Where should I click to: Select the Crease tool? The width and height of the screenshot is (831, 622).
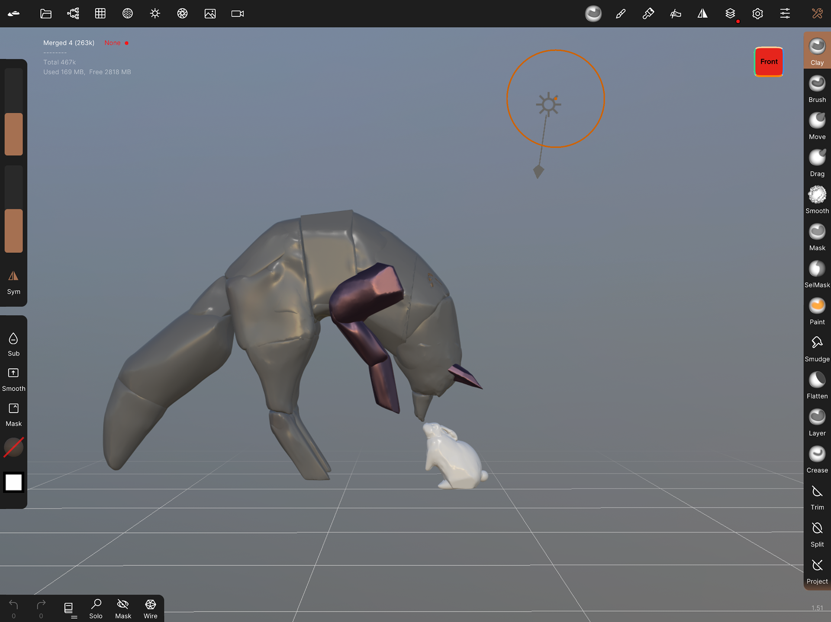tap(817, 459)
